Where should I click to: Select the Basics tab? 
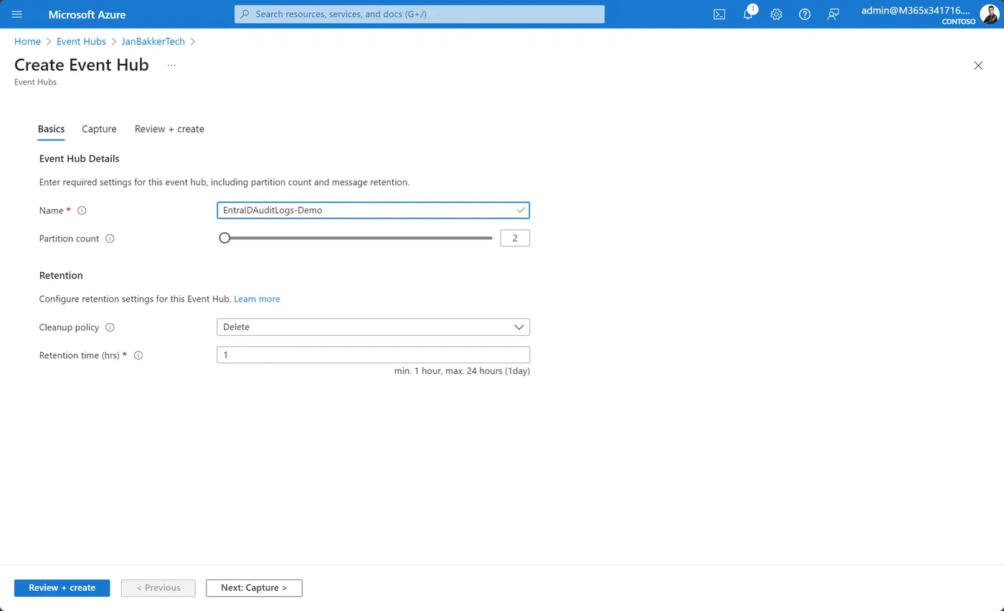(x=51, y=129)
